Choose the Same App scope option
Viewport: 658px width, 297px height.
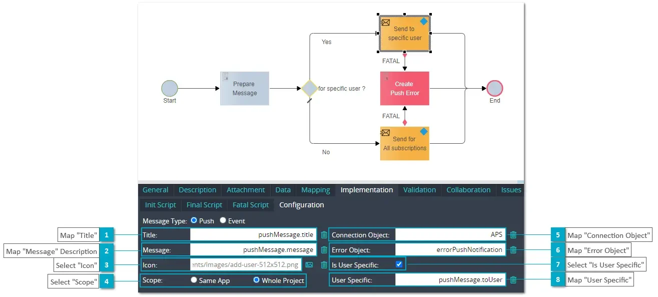[194, 280]
